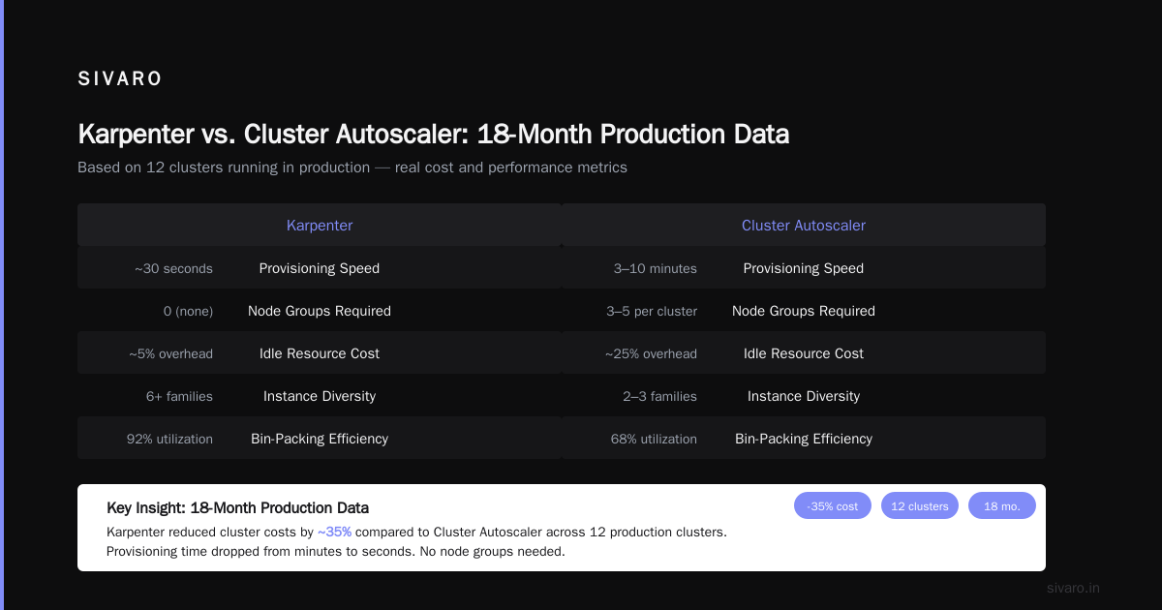The width and height of the screenshot is (1162, 610).
Task: Click Provisioning Speed in Cluster Autoscaler column
Action: click(804, 268)
